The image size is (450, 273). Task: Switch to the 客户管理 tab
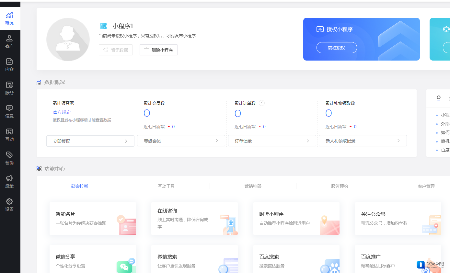point(426,186)
